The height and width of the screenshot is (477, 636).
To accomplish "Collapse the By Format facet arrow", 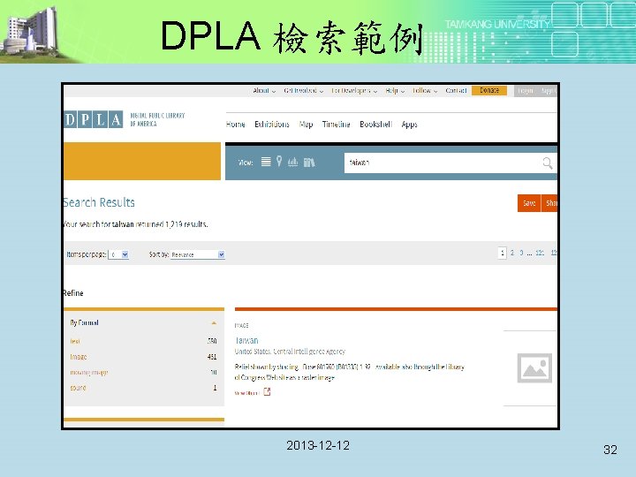I will click(214, 323).
